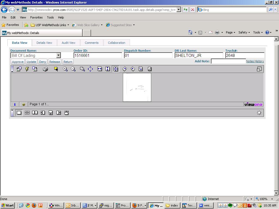Click the print icon in the viewer toolbar
Screen dimensions: 279x209
coord(46,69)
